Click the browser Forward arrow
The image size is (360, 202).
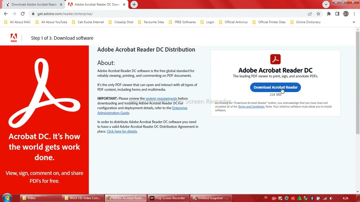(x=14, y=14)
